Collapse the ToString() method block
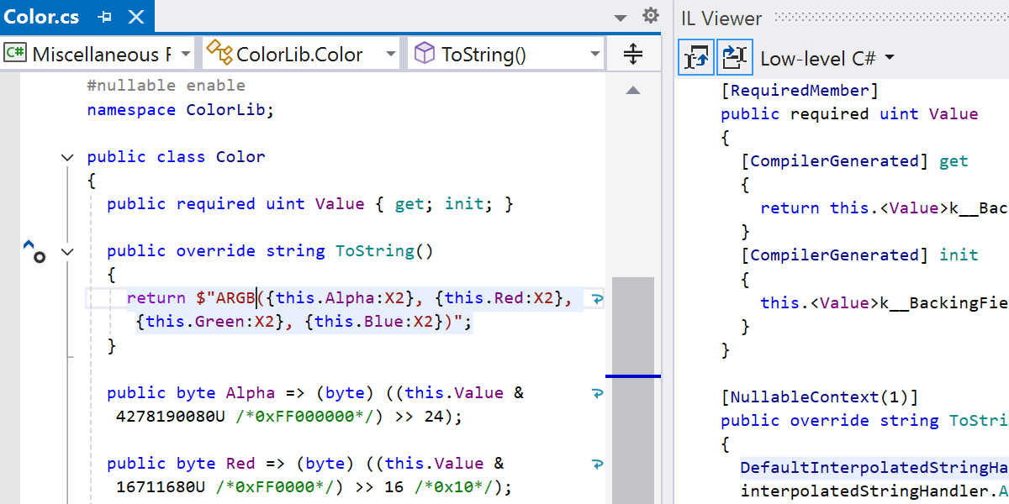Image resolution: width=1009 pixels, height=504 pixels. (67, 251)
